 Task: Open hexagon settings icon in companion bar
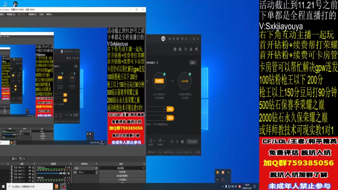click(183, 141)
